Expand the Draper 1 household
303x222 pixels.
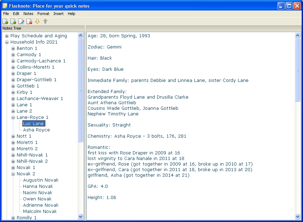(x=13, y=74)
